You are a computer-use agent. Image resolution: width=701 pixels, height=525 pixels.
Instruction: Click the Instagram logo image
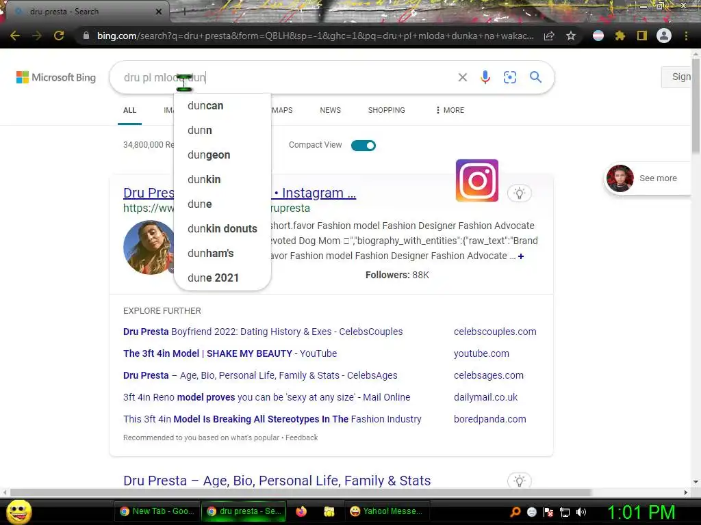click(x=477, y=180)
